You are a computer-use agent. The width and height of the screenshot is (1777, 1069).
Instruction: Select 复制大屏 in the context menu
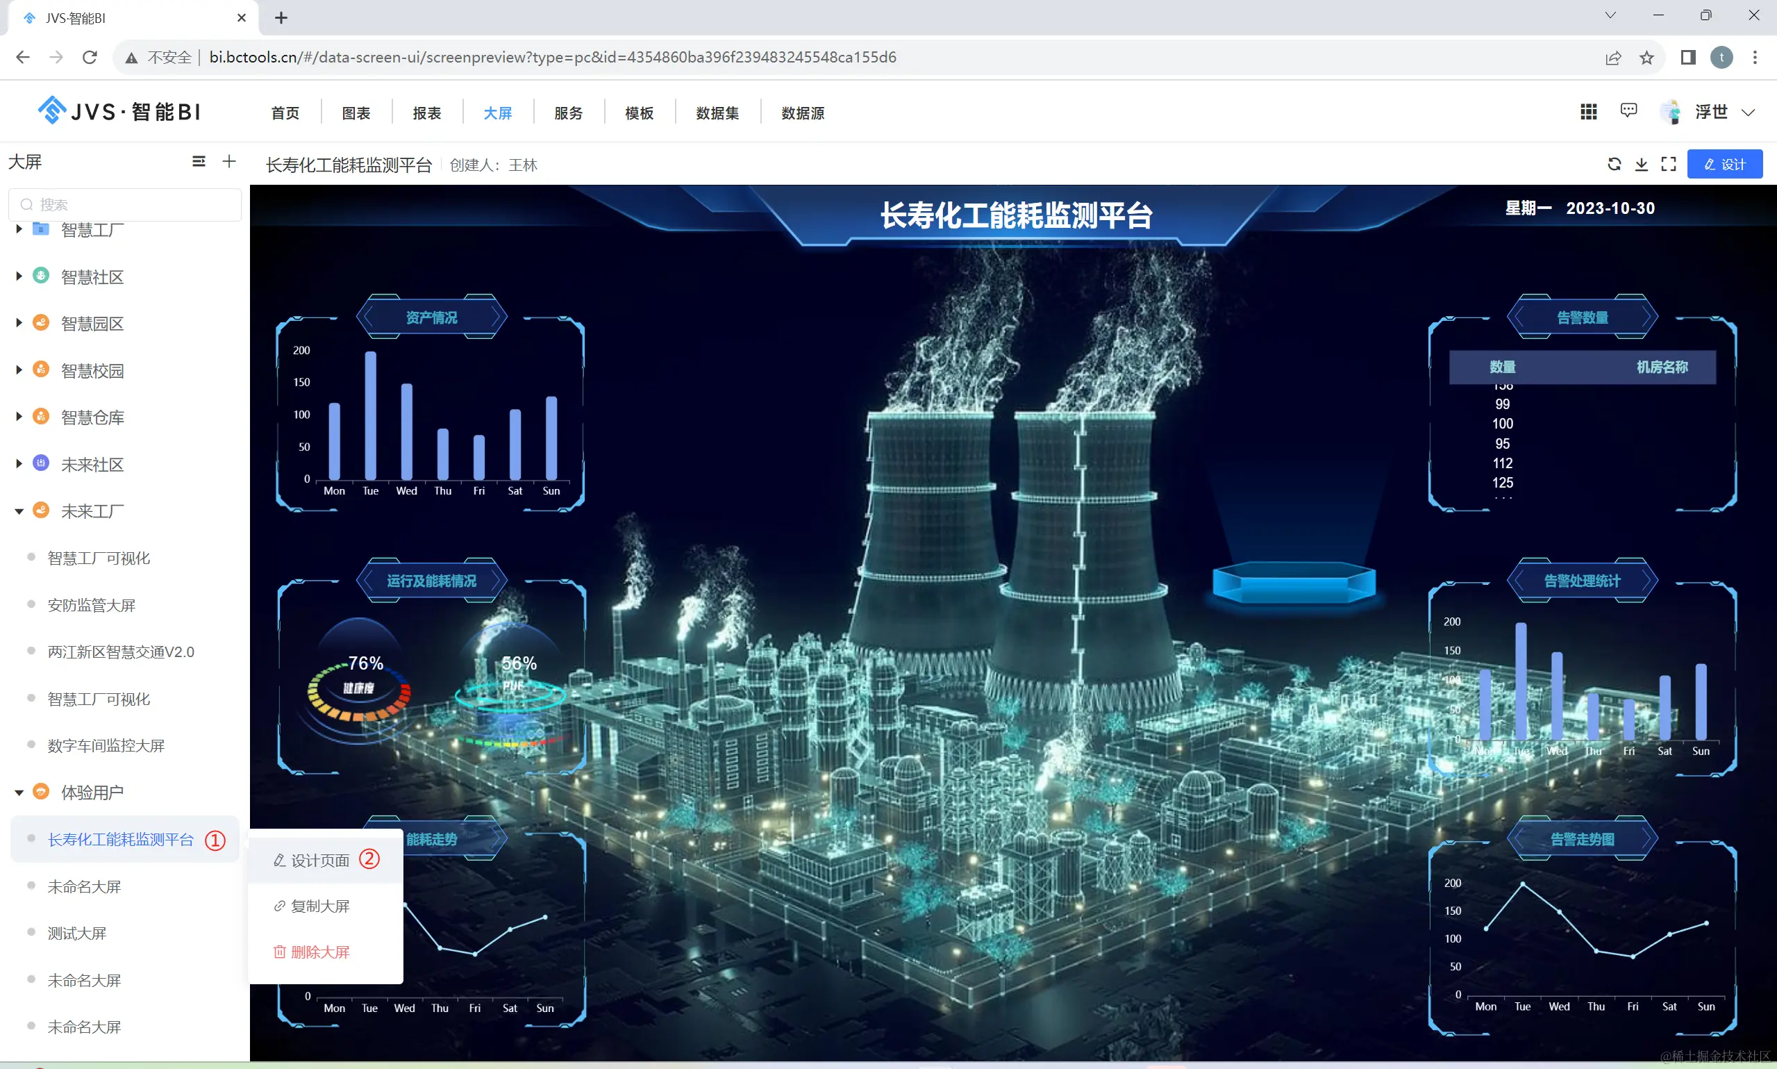(319, 906)
